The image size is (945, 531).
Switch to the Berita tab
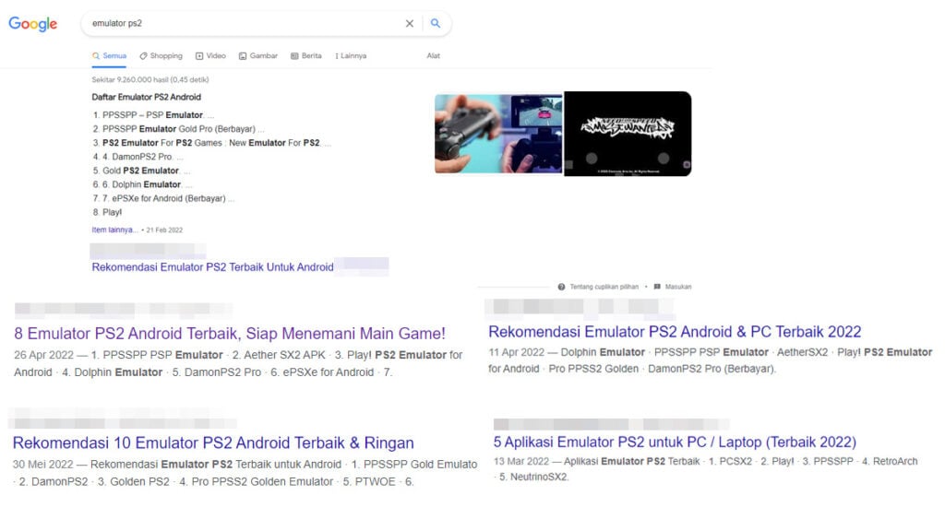click(306, 55)
